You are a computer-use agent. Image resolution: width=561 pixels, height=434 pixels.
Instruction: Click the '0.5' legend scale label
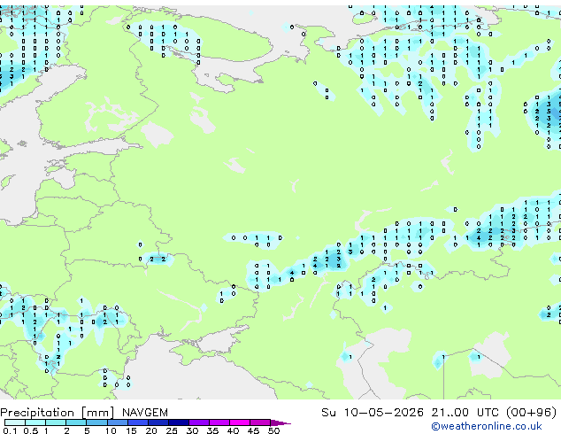30,430
